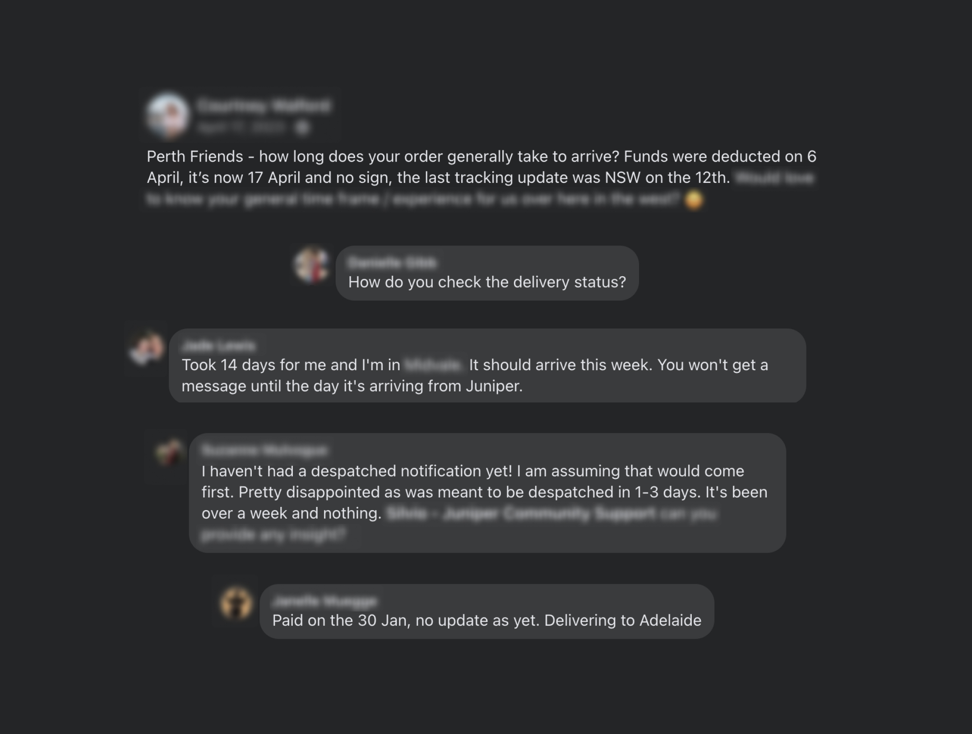Click blurred suburb name in "Took 14 days" comment

pyautogui.click(x=433, y=365)
